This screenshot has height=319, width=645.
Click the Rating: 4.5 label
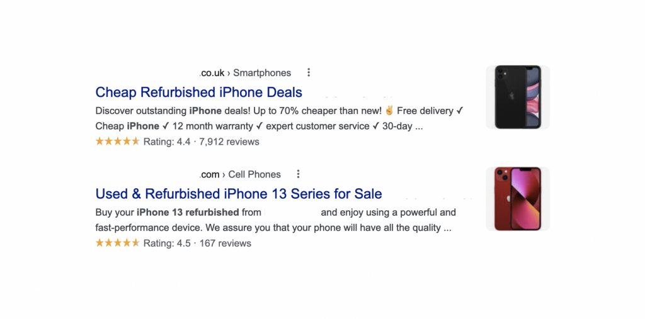tap(167, 243)
